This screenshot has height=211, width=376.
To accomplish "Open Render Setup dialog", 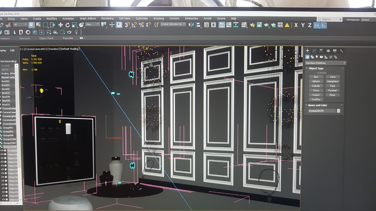I will click(x=252, y=25).
